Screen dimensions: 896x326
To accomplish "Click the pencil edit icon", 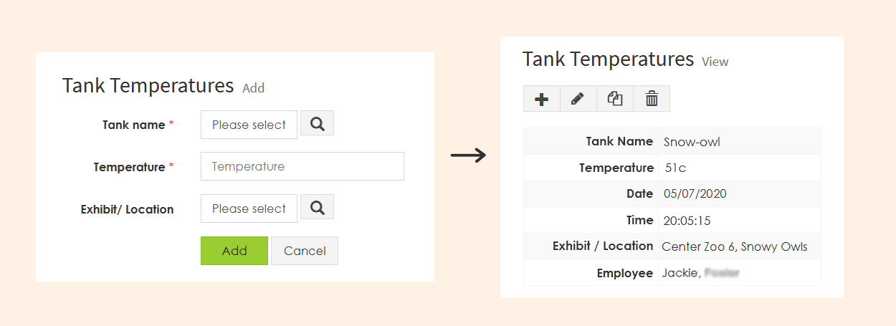I will pos(578,99).
